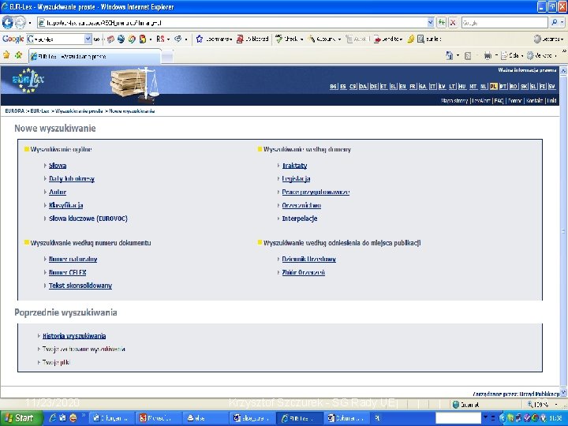Click the Print icon in command bar
The image size is (568, 426).
click(488, 55)
